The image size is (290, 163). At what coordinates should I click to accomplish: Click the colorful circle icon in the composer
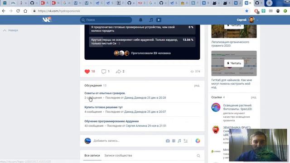click(198, 141)
